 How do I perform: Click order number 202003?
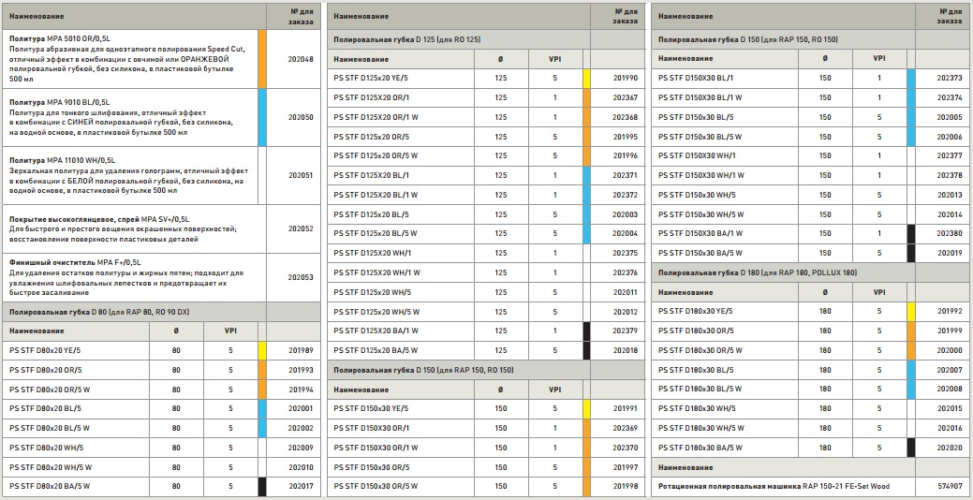[626, 214]
